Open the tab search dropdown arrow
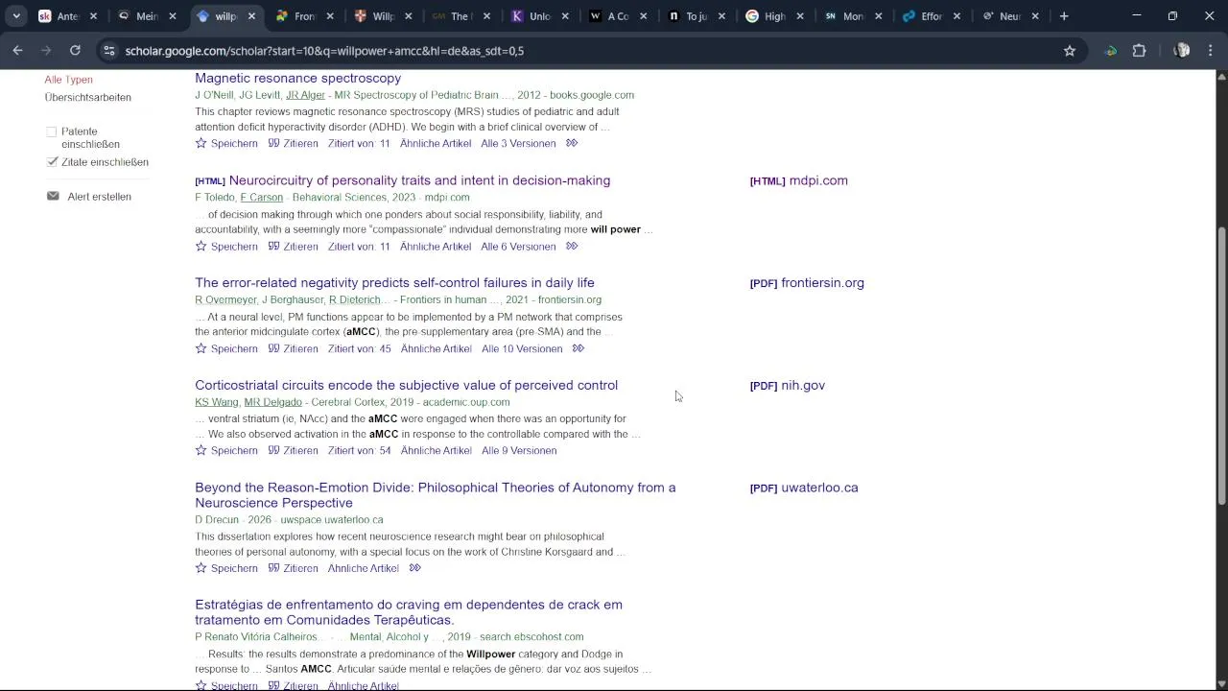 coord(16,16)
